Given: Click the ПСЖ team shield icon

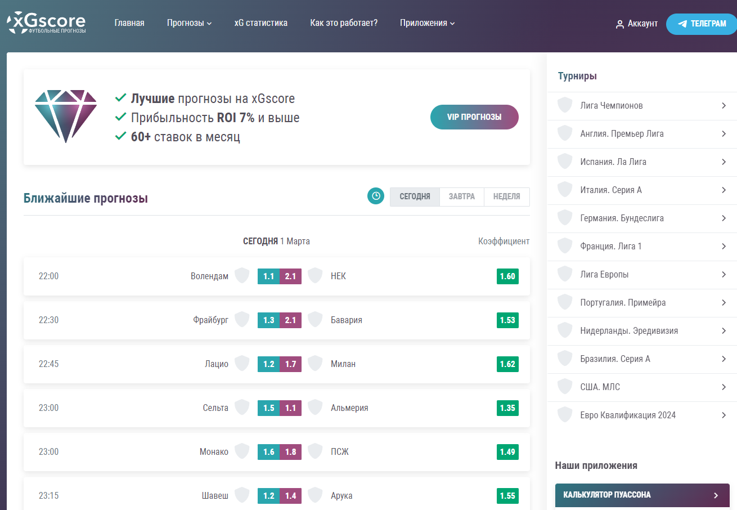Looking at the screenshot, I should pos(315,451).
